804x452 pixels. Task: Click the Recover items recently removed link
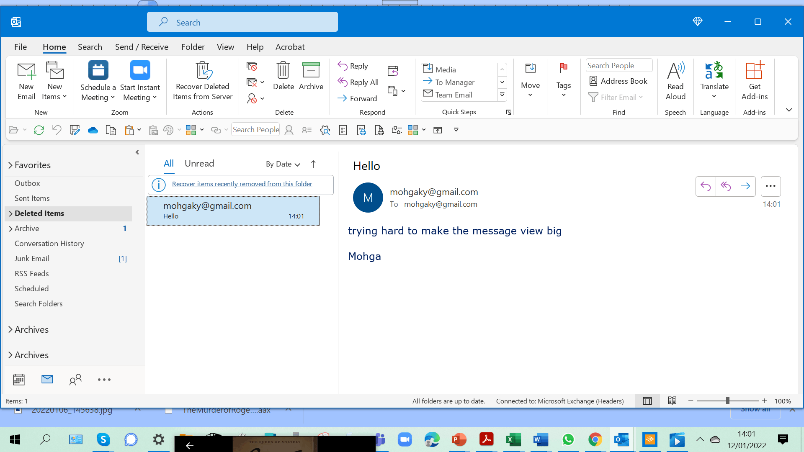coord(242,184)
